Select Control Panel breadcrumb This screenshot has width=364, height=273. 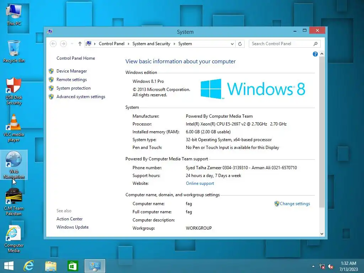pos(111,44)
